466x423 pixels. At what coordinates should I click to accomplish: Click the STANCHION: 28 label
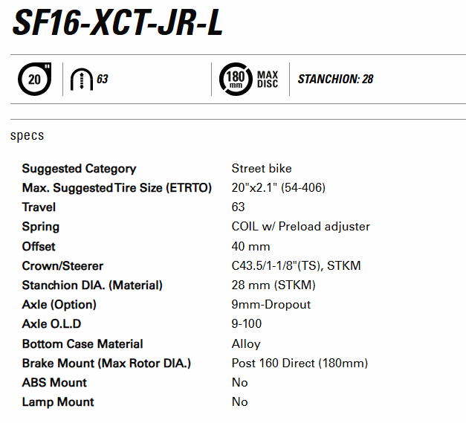(335, 79)
